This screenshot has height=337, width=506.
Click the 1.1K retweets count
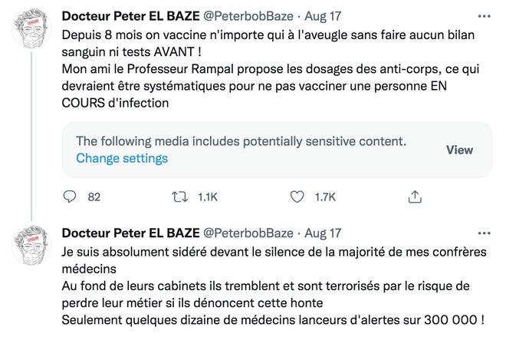tap(207, 197)
